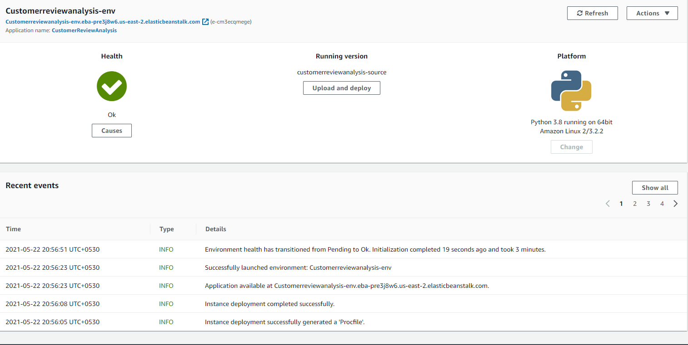Click the Customerreviewanalysis-env page title
The height and width of the screenshot is (345, 688).
pyautogui.click(x=60, y=11)
